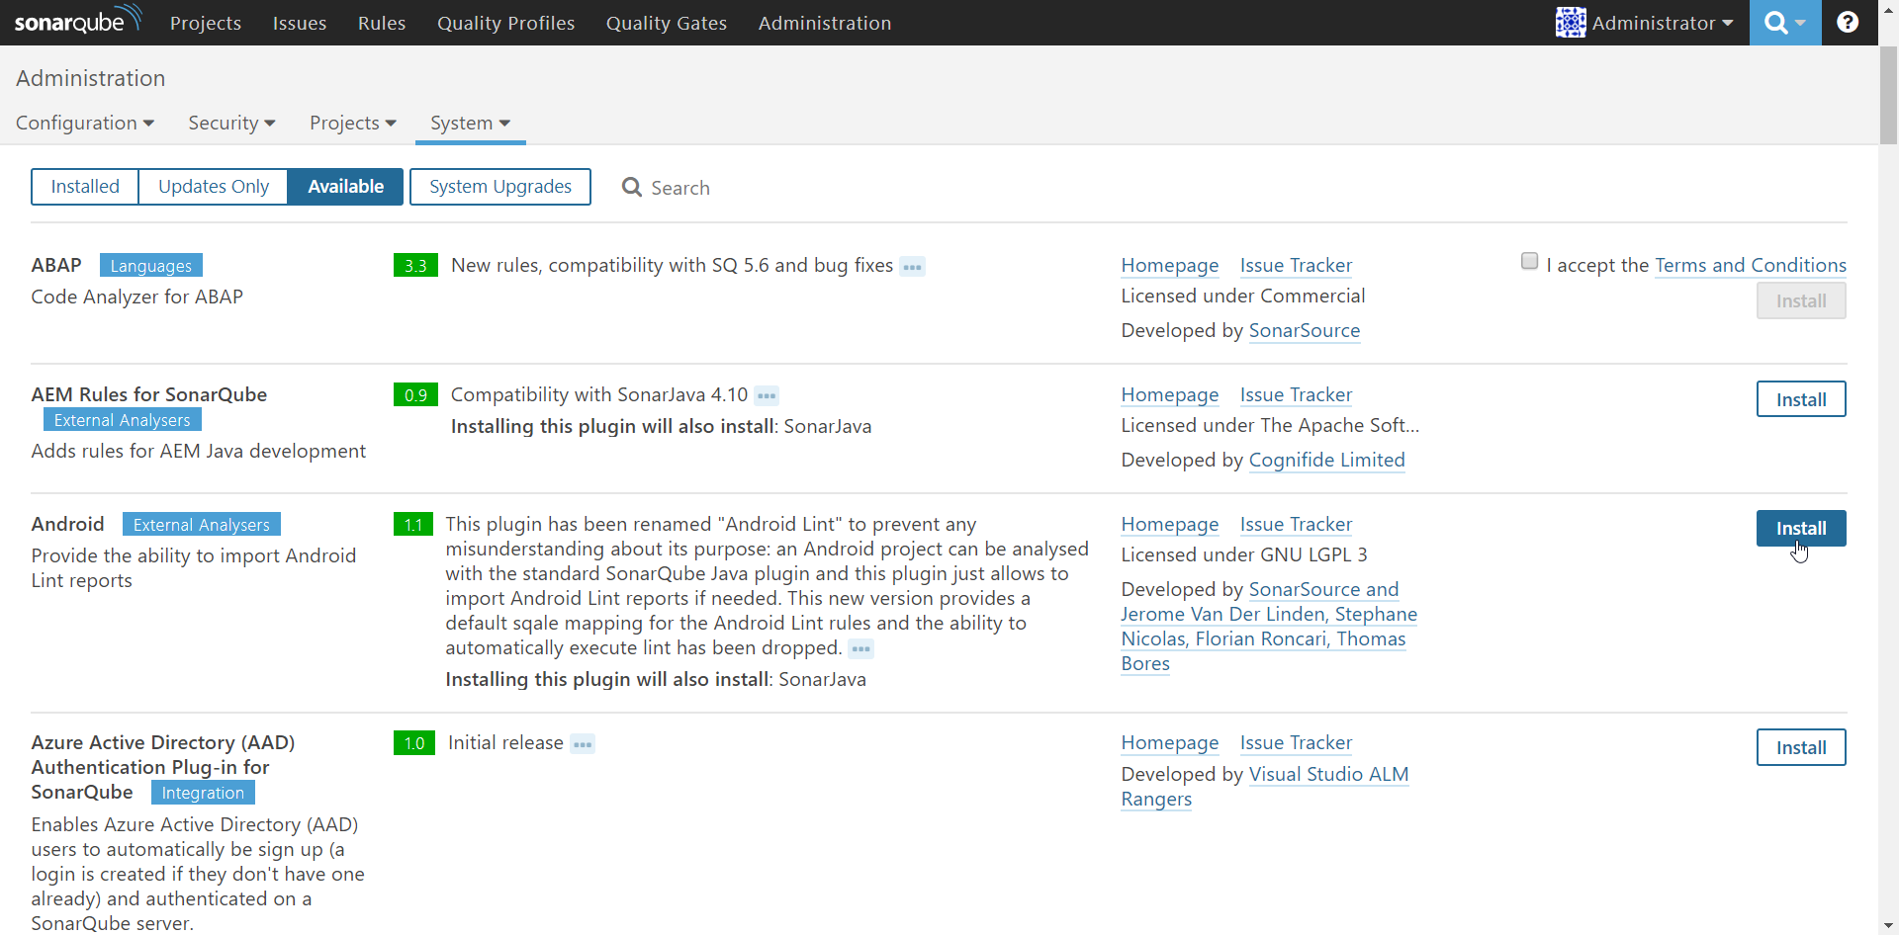Viewport: 1899px width, 935px height.
Task: Open Rules in top navigation
Action: [x=382, y=23]
